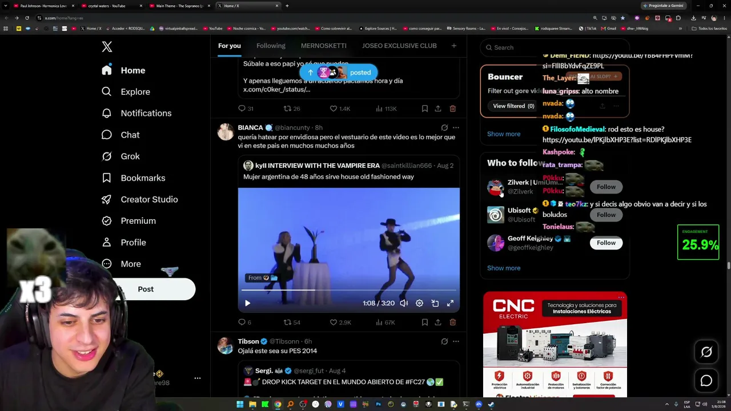This screenshot has width=731, height=411.
Task: Add a new timeline tab with plus
Action: tap(453, 46)
